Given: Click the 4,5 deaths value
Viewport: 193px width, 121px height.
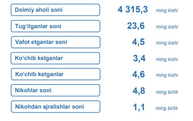Looking at the screenshot, I should 138,42.
